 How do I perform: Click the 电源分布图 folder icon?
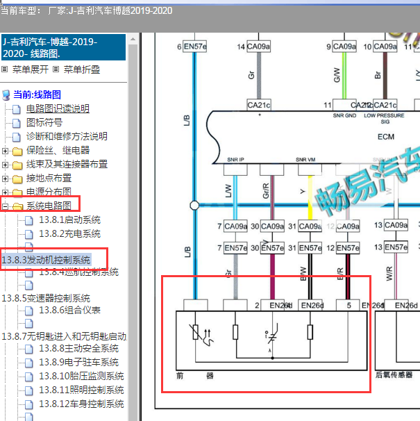pyautogui.click(x=17, y=192)
